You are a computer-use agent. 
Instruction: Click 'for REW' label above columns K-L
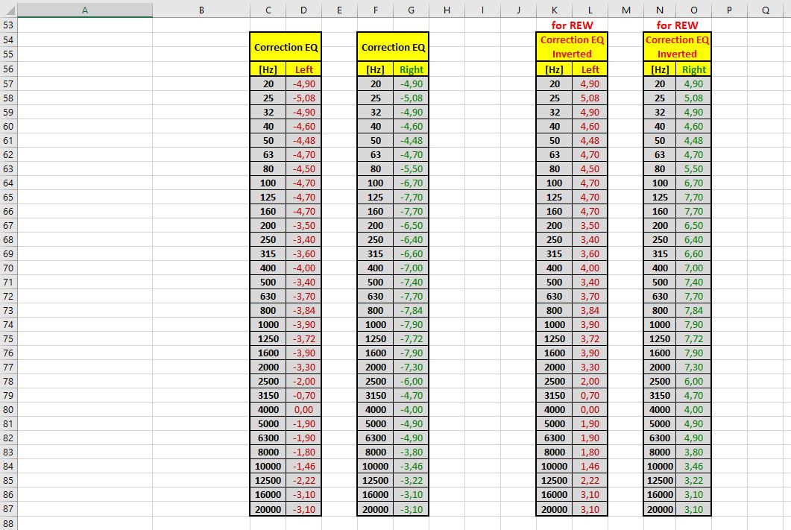[572, 25]
